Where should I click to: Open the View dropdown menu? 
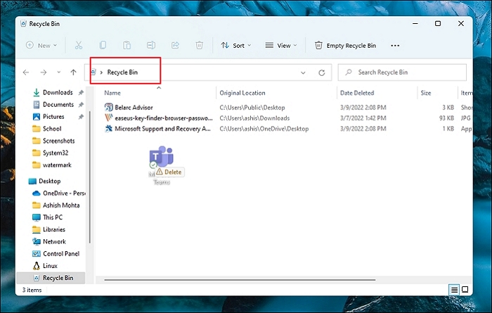pyautogui.click(x=280, y=45)
